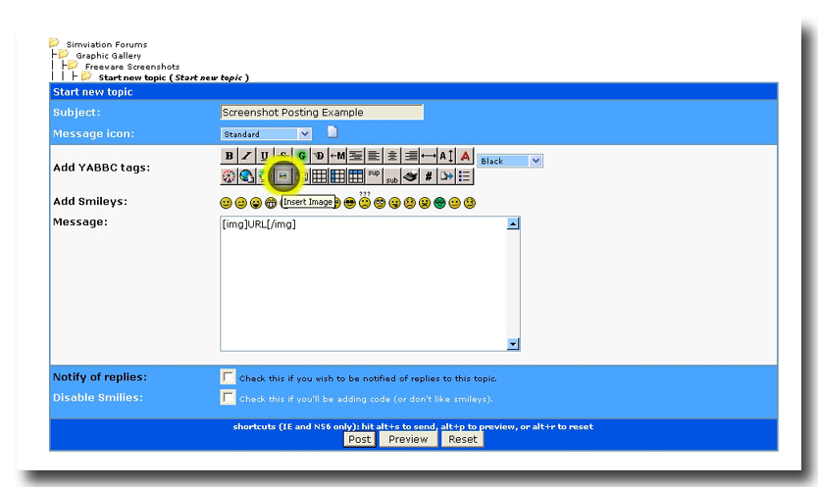818x487 pixels.
Task: Click the Insert Image button
Action: coord(283,176)
